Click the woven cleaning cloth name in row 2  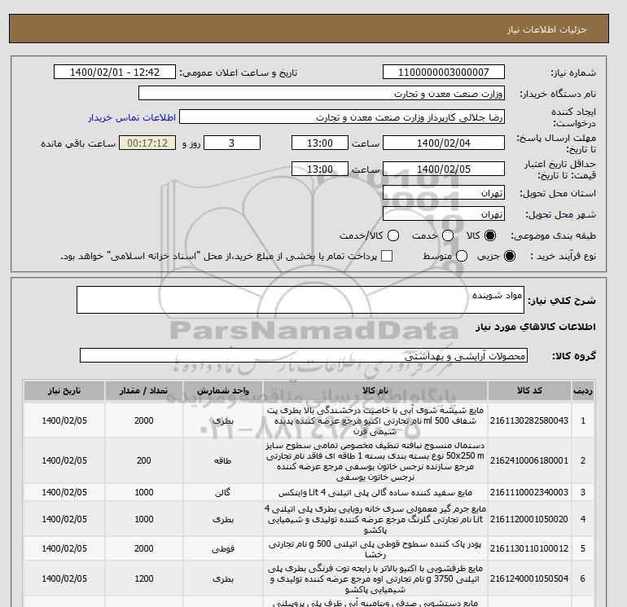coord(375,461)
